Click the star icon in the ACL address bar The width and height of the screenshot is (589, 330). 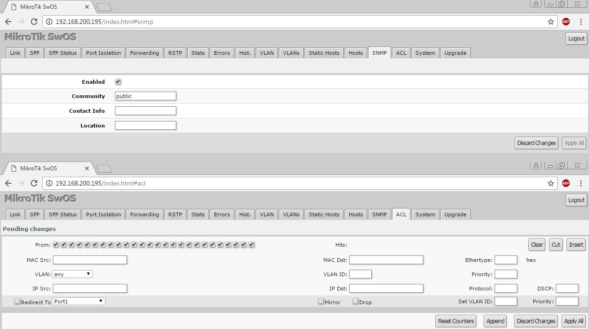point(550,183)
